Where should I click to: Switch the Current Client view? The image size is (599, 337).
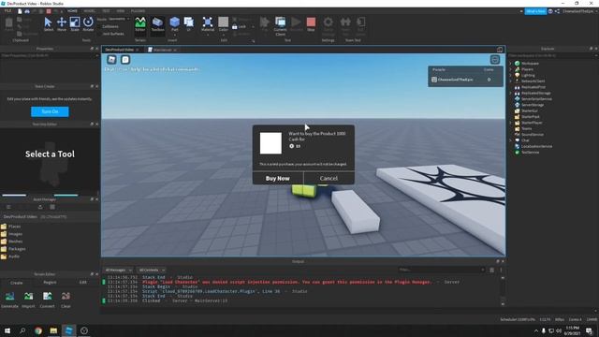tap(280, 26)
